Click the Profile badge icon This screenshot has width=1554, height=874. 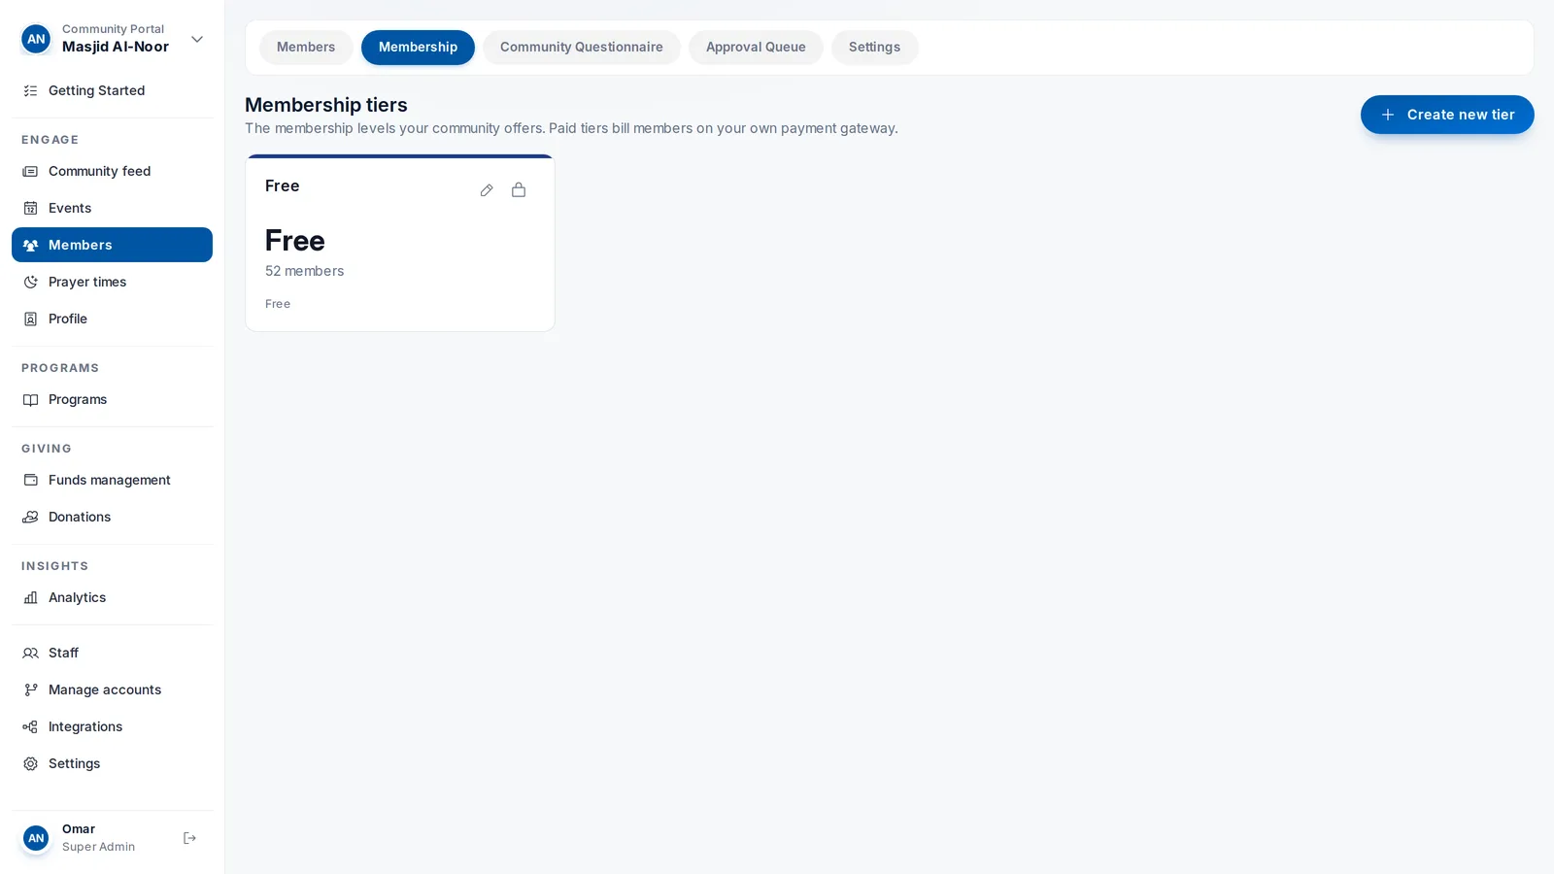(x=30, y=319)
